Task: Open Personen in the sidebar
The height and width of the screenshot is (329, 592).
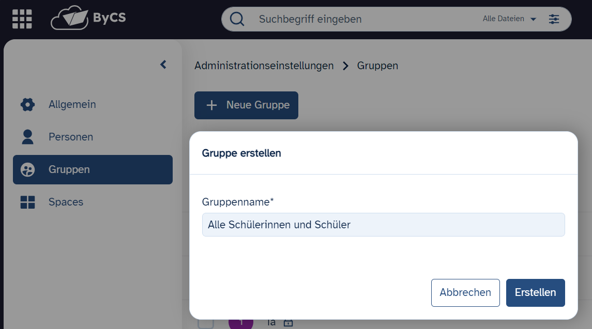Action: point(93,137)
